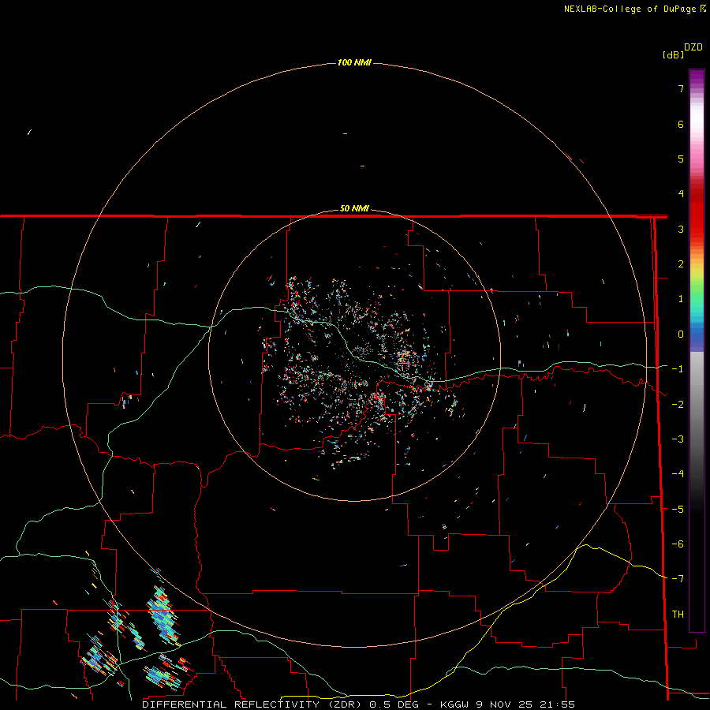
Task: Click the 4 value on color scale
Action: (x=681, y=194)
